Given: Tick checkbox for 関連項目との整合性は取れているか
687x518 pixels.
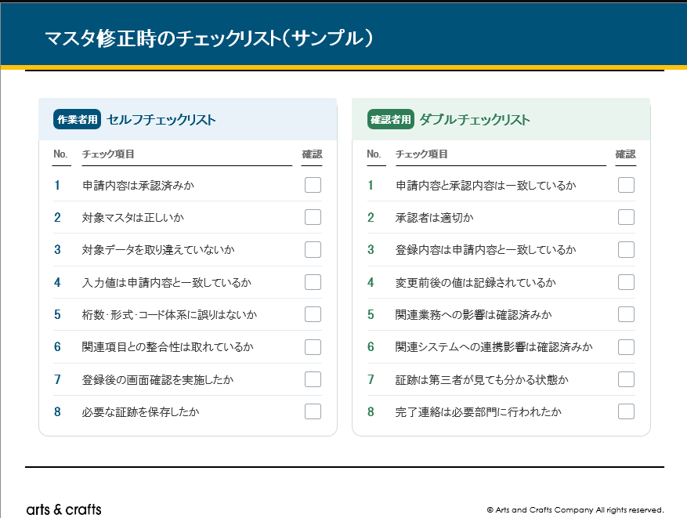Looking at the screenshot, I should 313,346.
